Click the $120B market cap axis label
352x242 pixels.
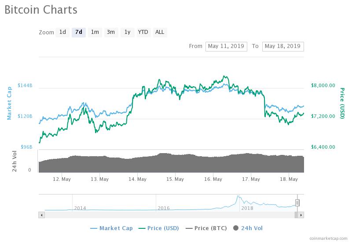(x=25, y=116)
